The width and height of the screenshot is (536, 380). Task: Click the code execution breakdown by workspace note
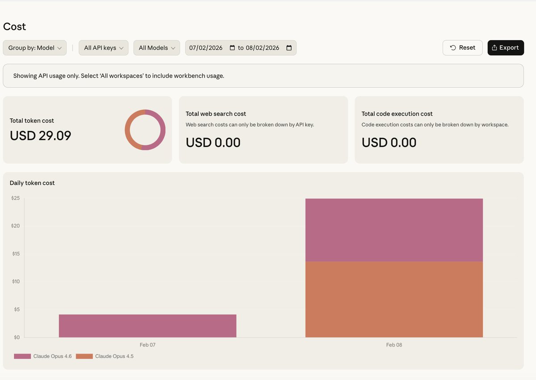[435, 125]
